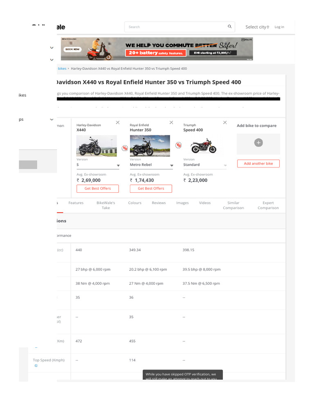Focus the Search input field
Image resolution: width=314 pixels, height=419 pixels.
point(179,27)
